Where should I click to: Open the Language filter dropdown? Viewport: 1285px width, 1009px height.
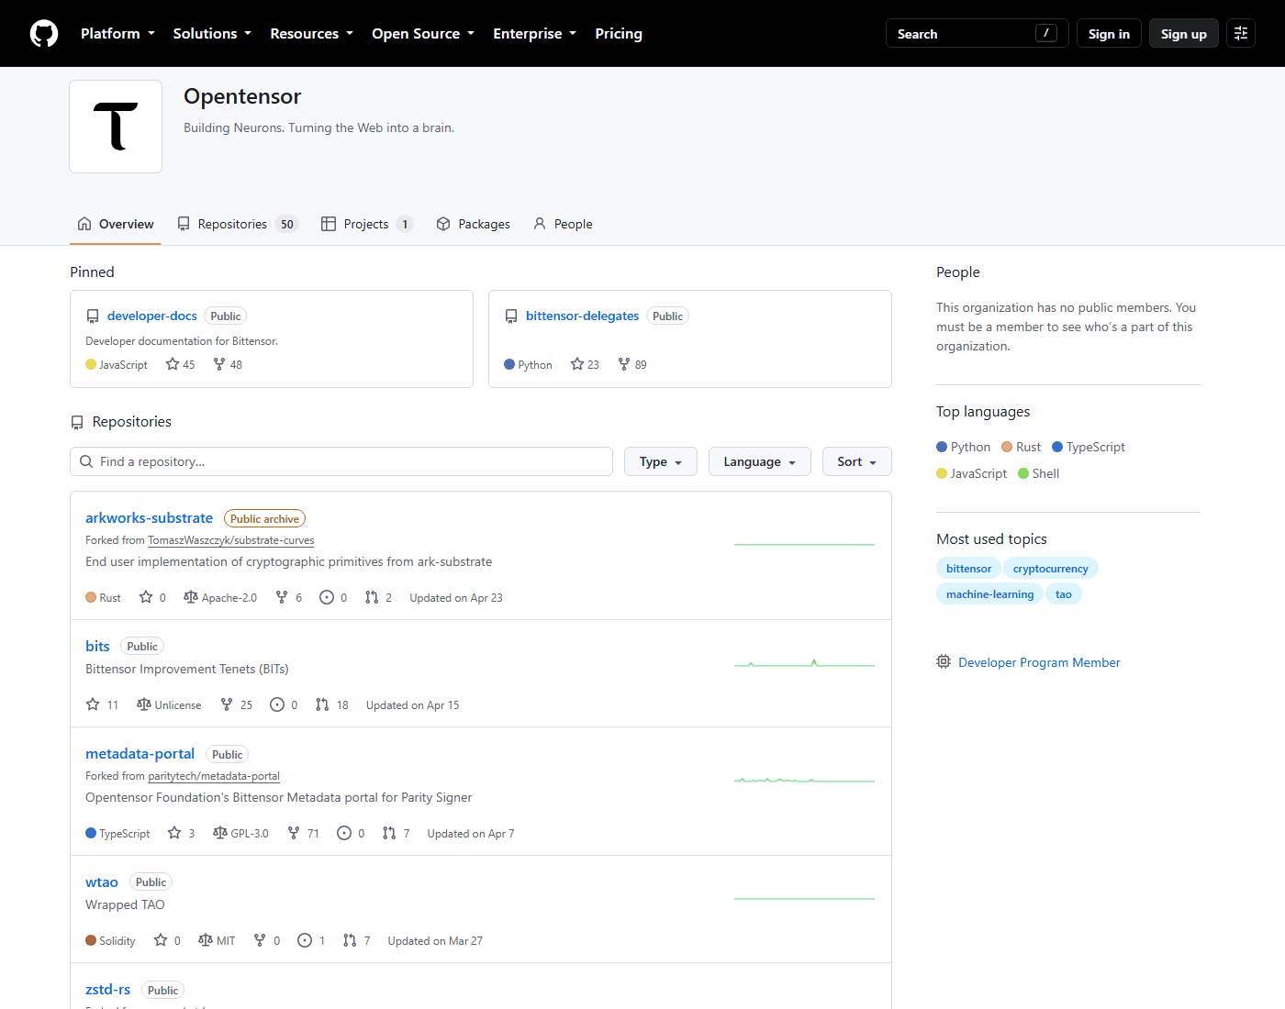pyautogui.click(x=760, y=461)
